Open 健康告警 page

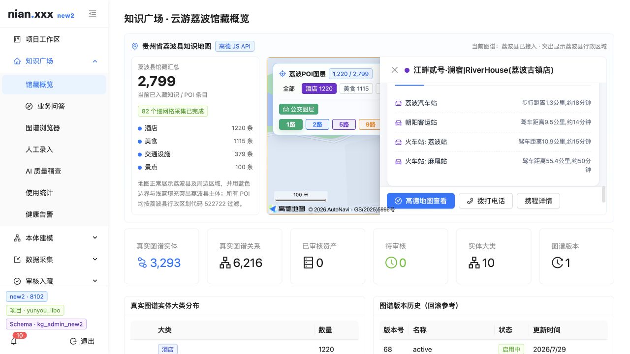point(54,214)
